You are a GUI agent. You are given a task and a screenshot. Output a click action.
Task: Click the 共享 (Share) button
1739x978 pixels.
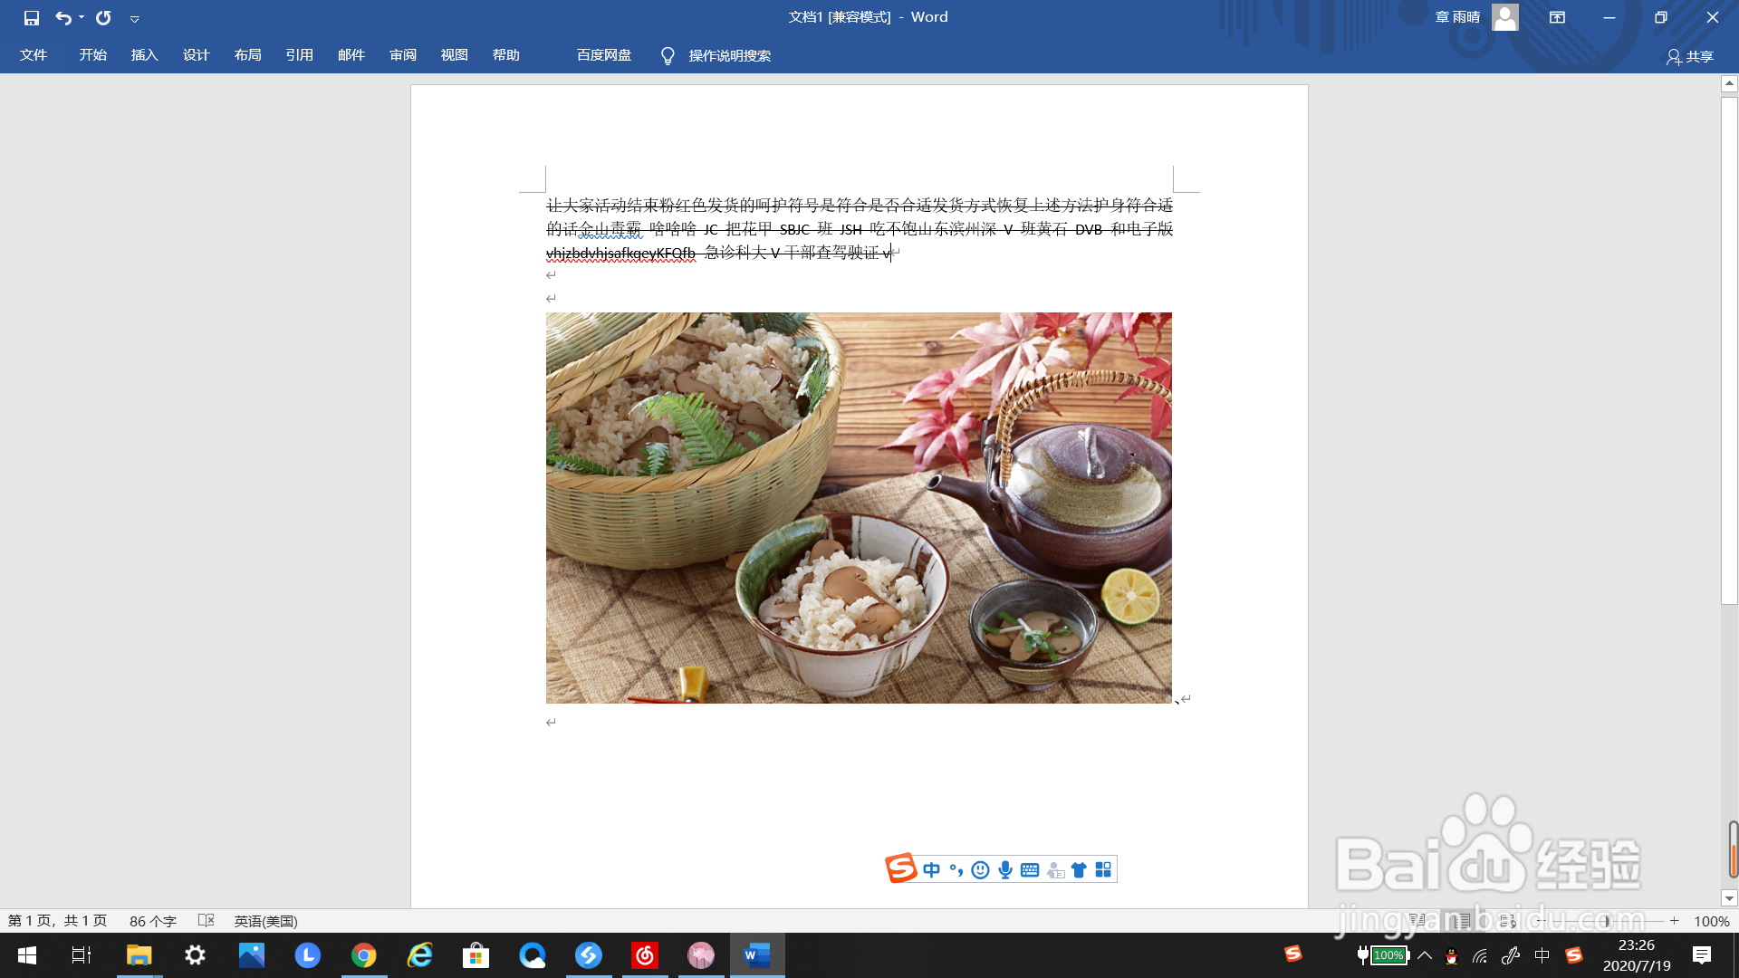coord(1697,56)
